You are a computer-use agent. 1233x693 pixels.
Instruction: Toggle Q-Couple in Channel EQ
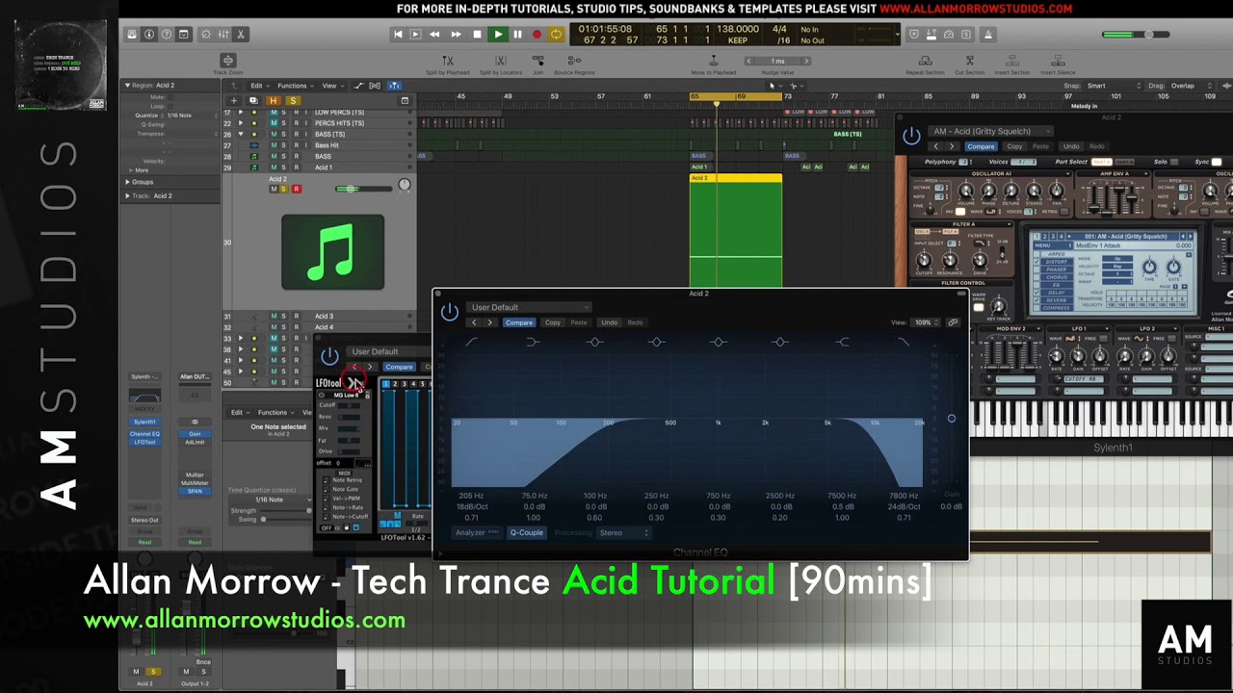click(526, 532)
